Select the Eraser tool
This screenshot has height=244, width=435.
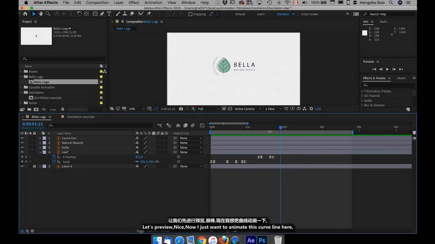132,14
